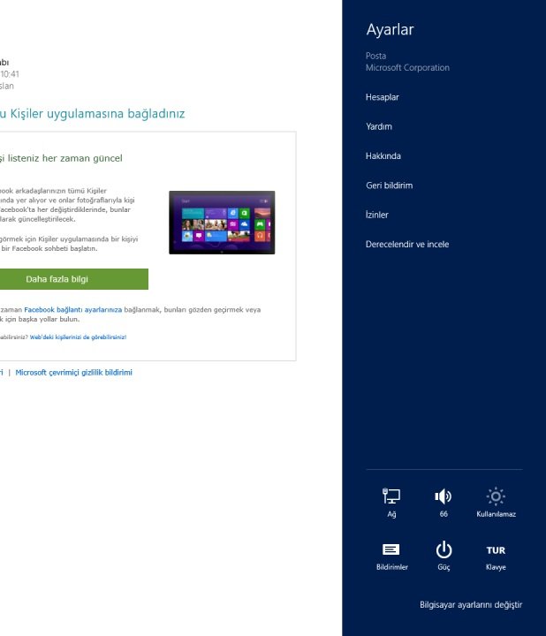Adjust volume via speaker icon 66

tap(444, 503)
